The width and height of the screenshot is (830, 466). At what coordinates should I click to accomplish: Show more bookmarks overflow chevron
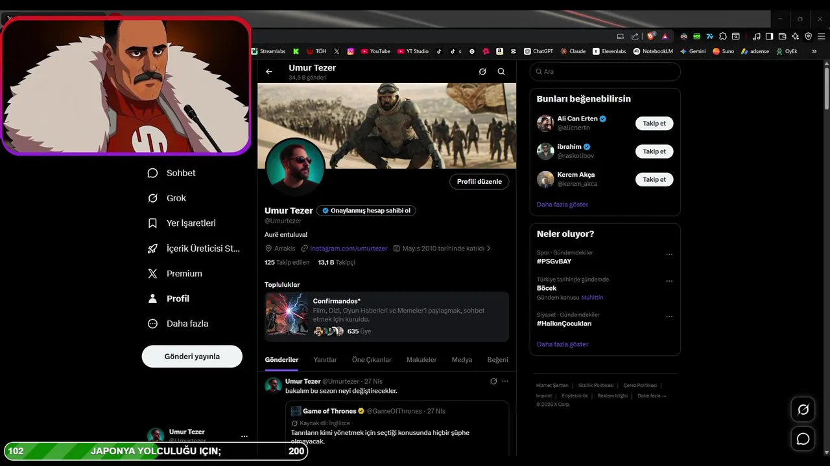click(814, 51)
